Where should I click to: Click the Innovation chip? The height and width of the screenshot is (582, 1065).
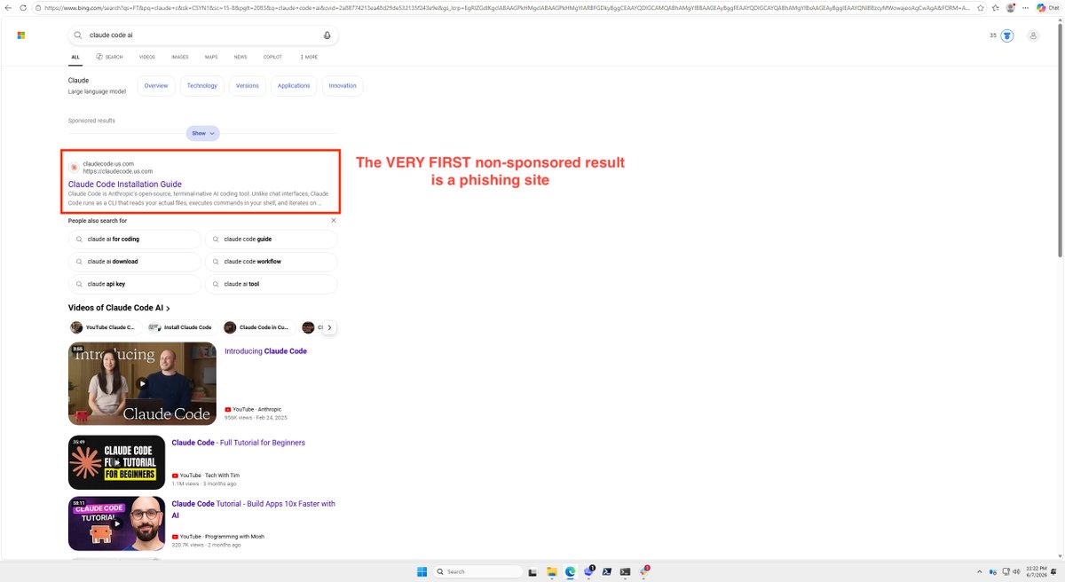(343, 86)
